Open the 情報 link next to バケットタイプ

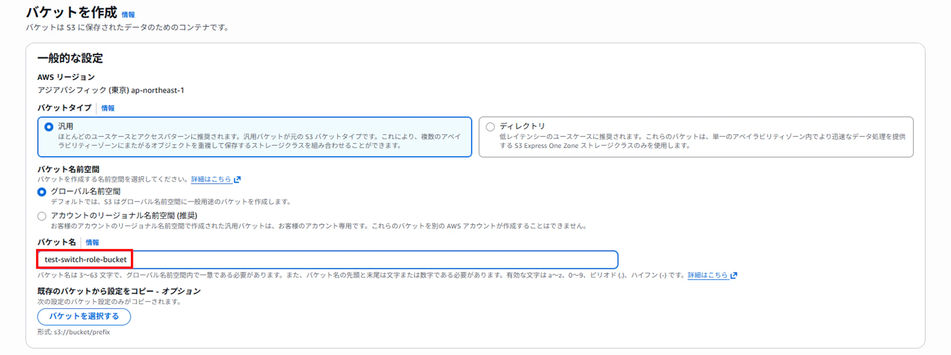tap(108, 108)
